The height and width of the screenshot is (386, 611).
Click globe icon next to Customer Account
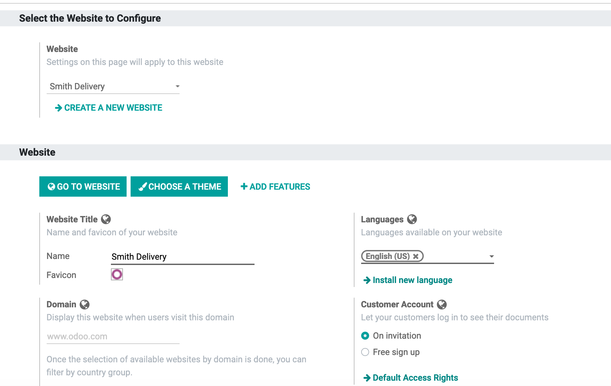pyautogui.click(x=442, y=304)
